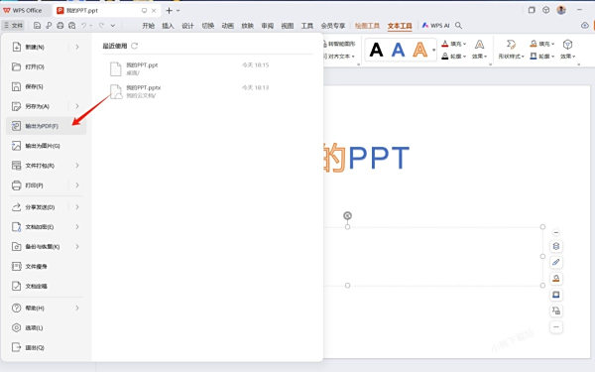
Task: Open quick access toolbar customize dropdown
Action: click(113, 26)
